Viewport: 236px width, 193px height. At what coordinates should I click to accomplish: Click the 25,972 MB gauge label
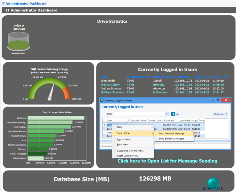pos(72,85)
